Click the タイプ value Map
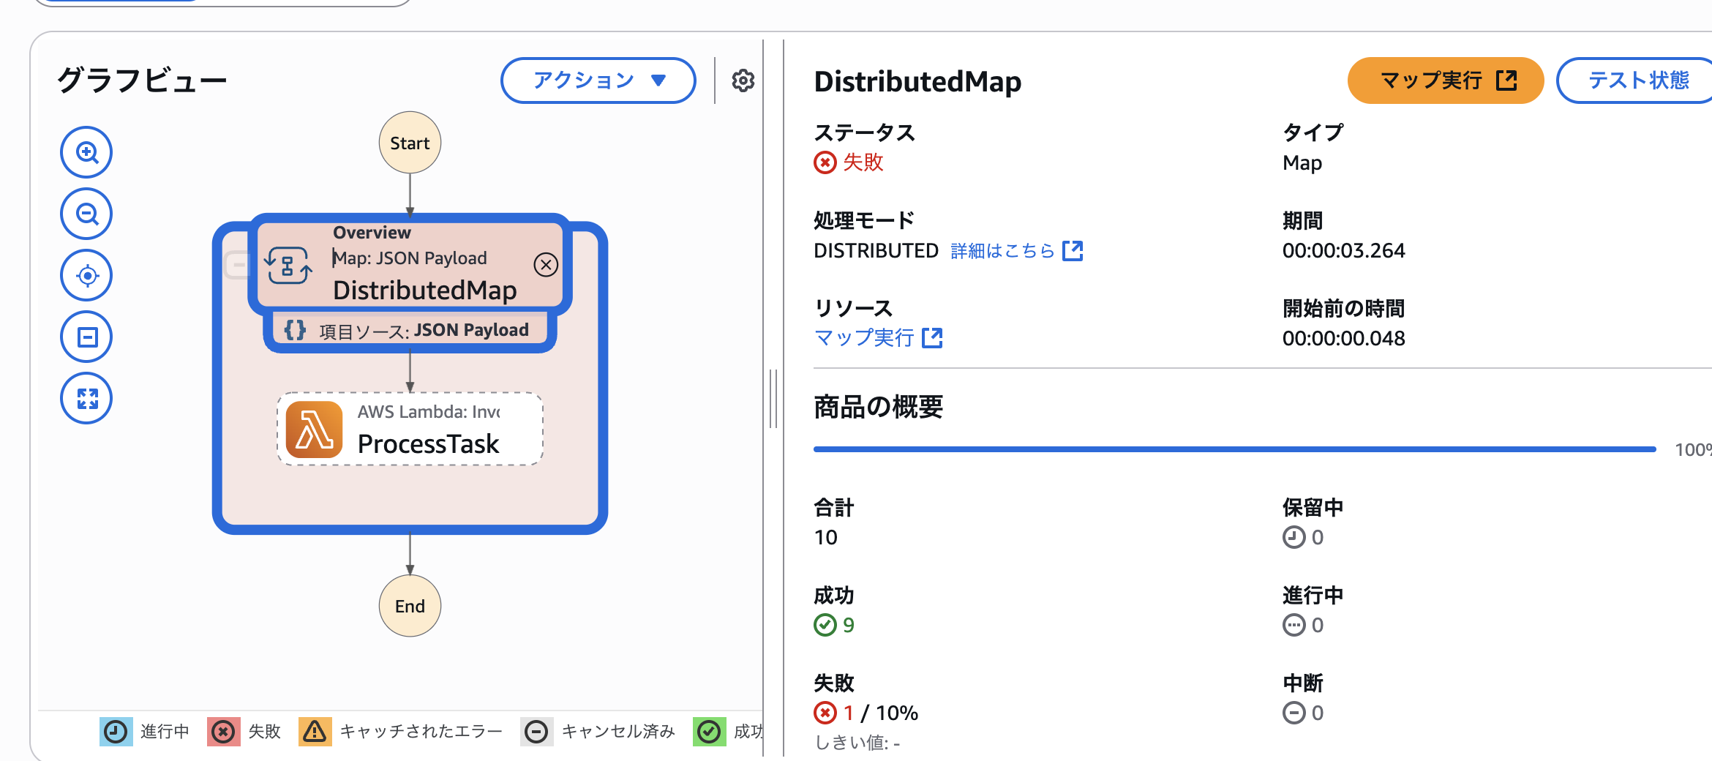 (1302, 163)
